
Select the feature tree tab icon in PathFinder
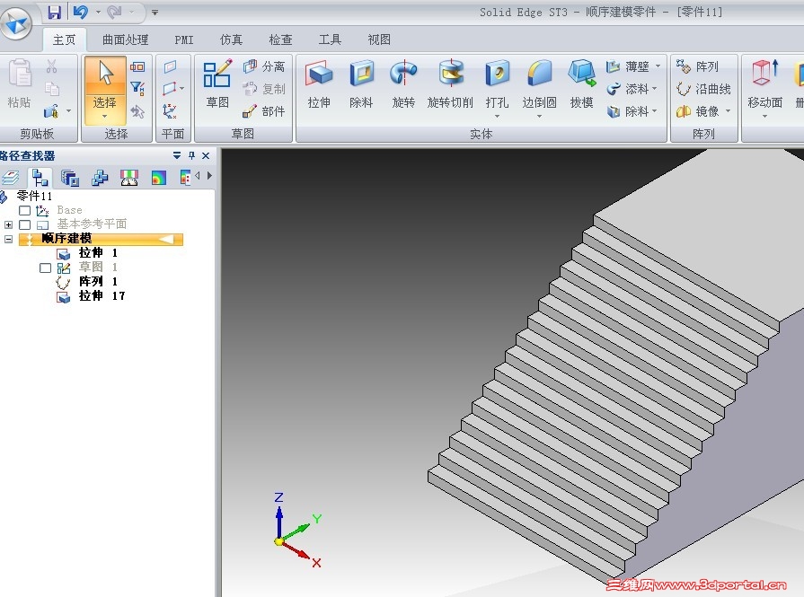40,178
